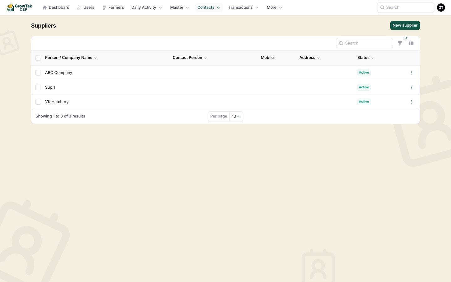This screenshot has width=451, height=282.
Task: Sort by Address column
Action: (x=310, y=58)
